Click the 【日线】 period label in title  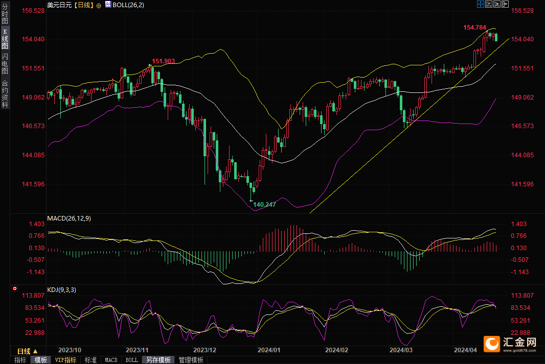pyautogui.click(x=84, y=5)
